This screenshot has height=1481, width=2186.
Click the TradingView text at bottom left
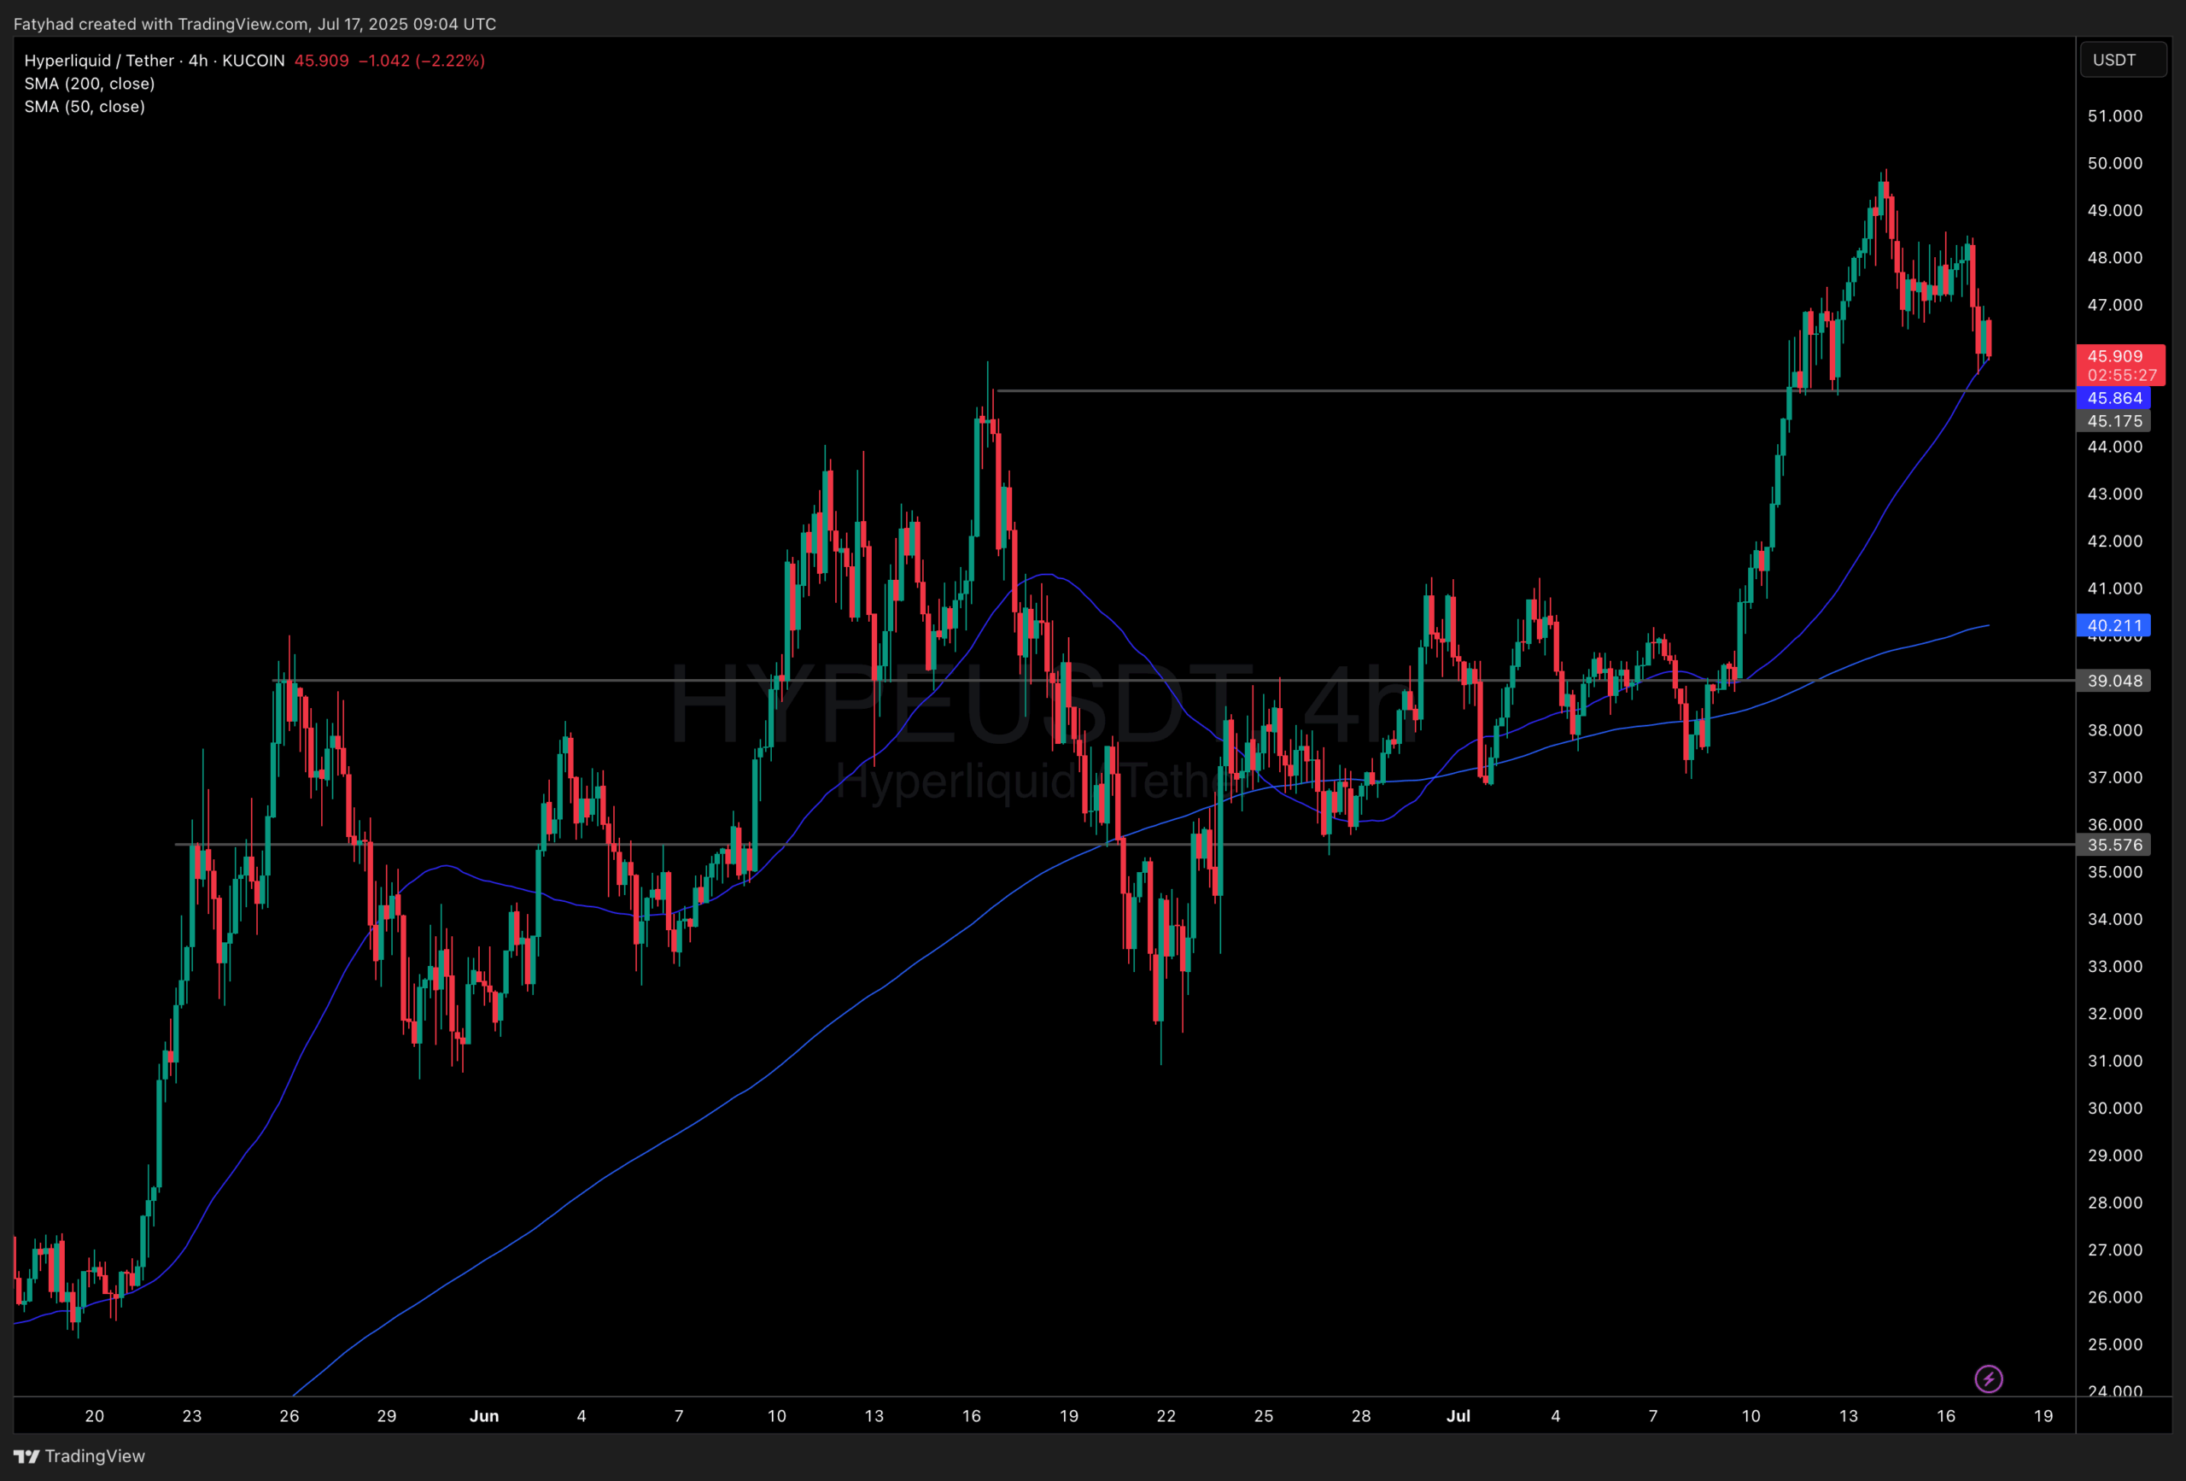(95, 1456)
